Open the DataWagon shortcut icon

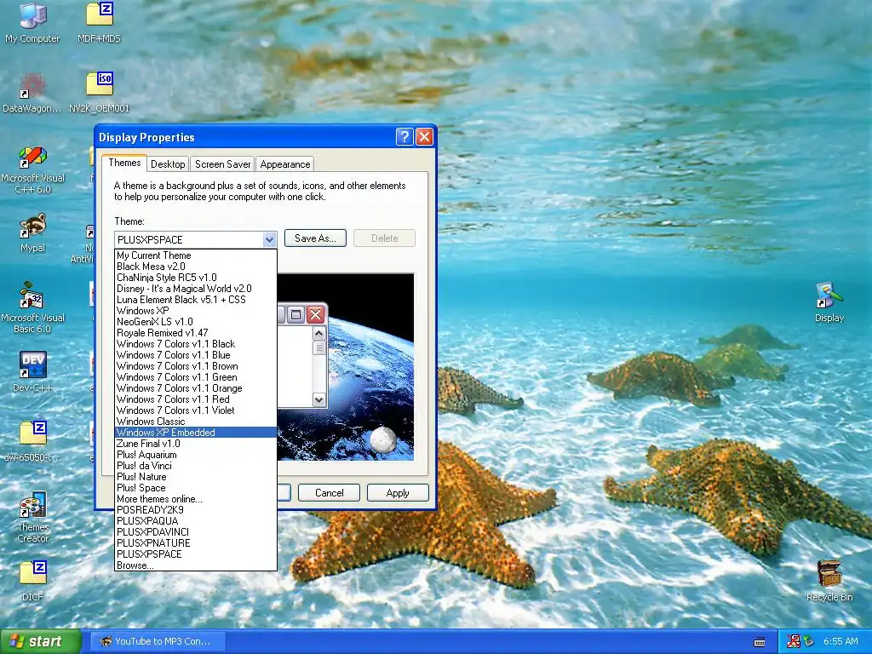pos(32,92)
